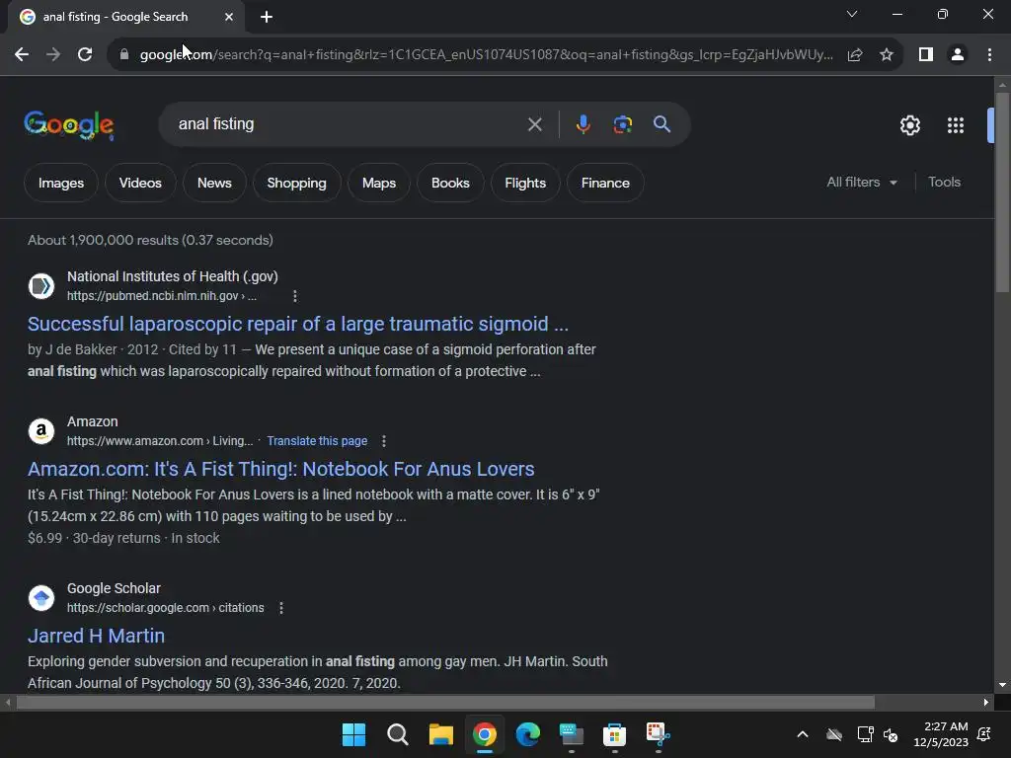The image size is (1011, 758).
Task: Open the Google apps grid
Action: pos(956,125)
